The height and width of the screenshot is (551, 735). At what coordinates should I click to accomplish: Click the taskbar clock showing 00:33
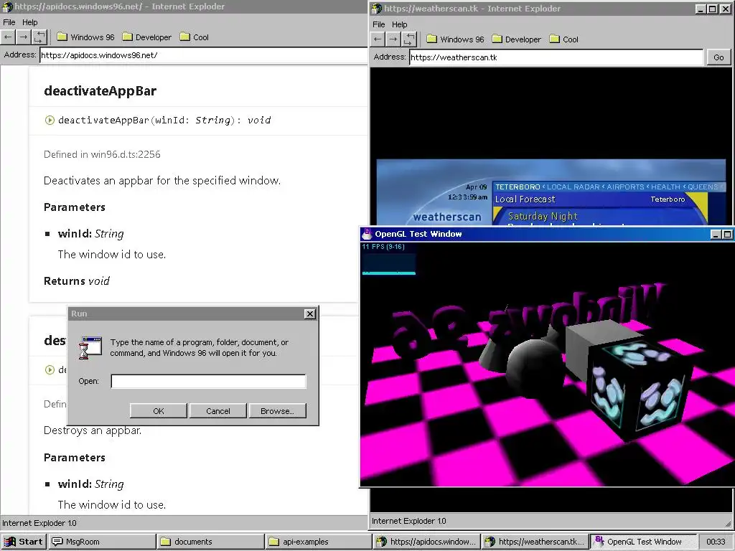pyautogui.click(x=716, y=542)
